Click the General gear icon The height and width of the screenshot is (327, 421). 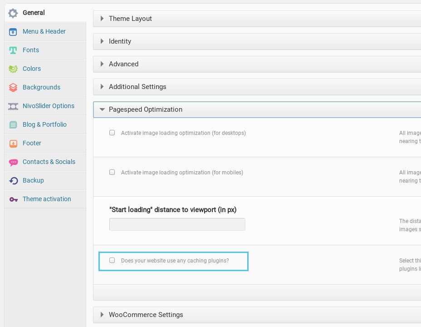(x=14, y=13)
